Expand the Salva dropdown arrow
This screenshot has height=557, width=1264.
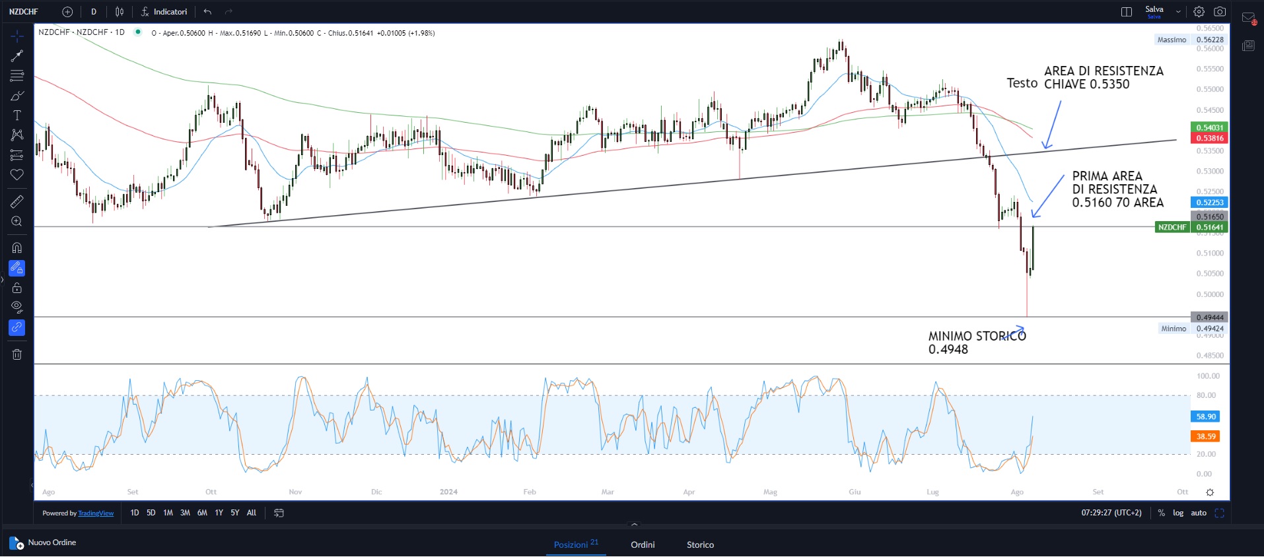(1178, 12)
